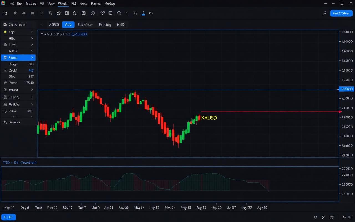Screen dimensions: 355x222
Task: Open the Trades menu
Action: (31, 4)
